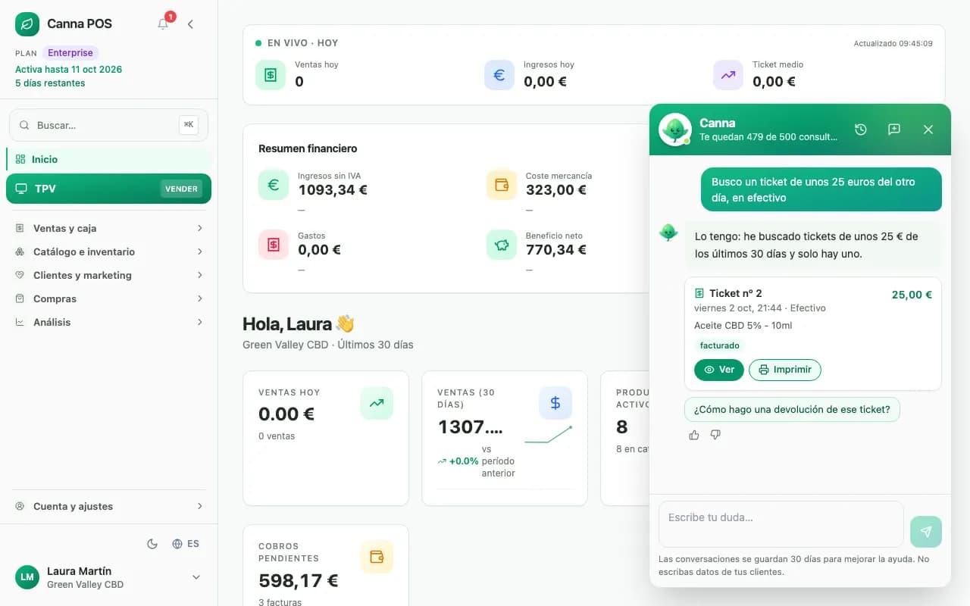
Task: Click '598,17 €' pending amount
Action: tap(299, 581)
